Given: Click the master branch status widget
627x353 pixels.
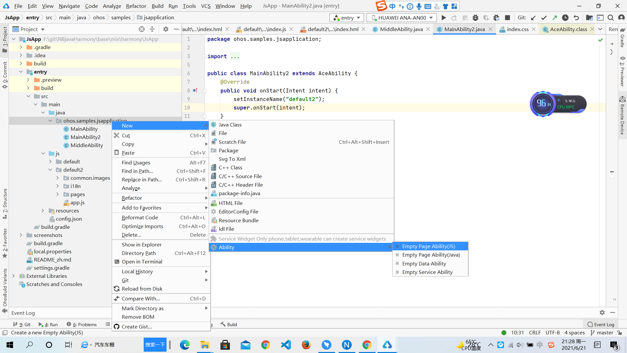Looking at the screenshot, I should pyautogui.click(x=602, y=332).
